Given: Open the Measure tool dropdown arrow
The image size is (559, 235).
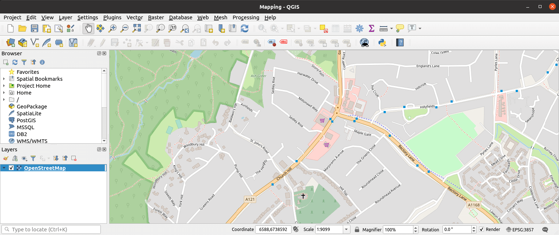Looking at the screenshot, I should [x=392, y=28].
